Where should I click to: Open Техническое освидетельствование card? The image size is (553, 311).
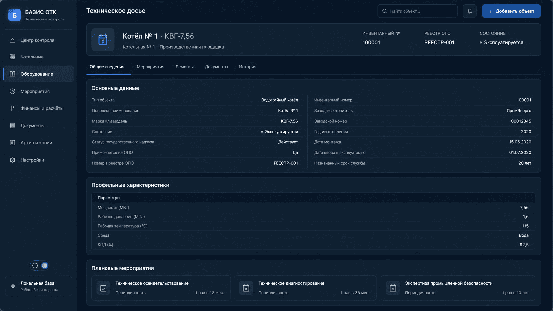pos(161,288)
